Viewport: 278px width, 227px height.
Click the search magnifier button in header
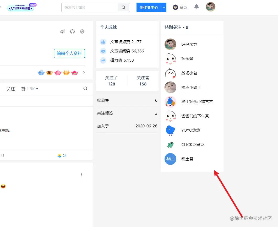[x=124, y=7]
